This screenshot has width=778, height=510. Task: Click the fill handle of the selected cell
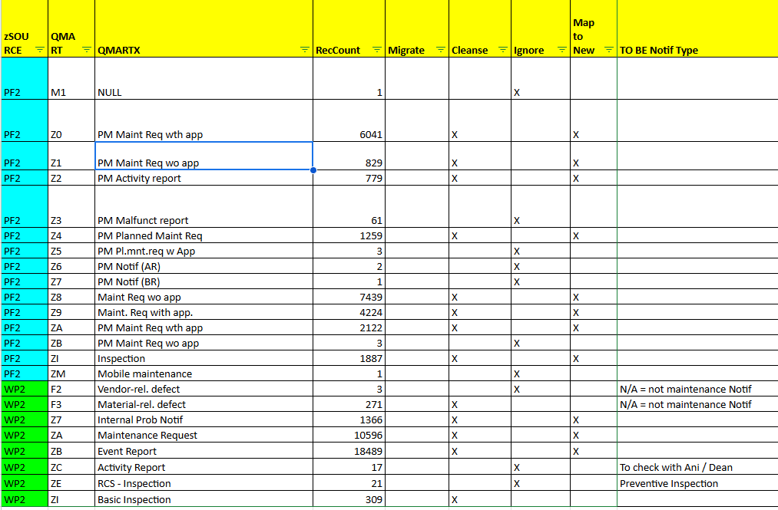click(x=313, y=170)
